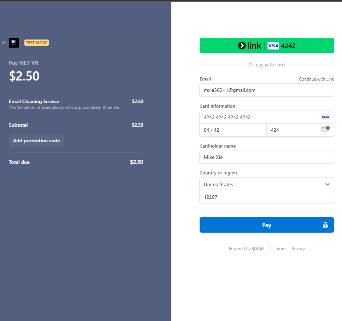Click the Continue with Link link
This screenshot has width=342, height=321.
(316, 79)
